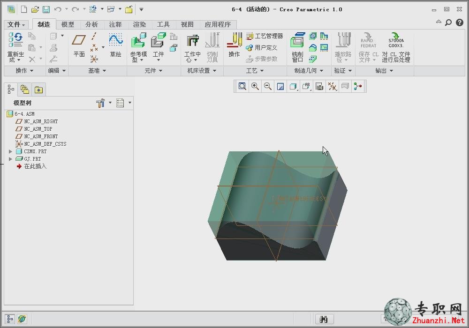Undo the last action
Viewport: 469px width, 328px height.
[x=58, y=9]
